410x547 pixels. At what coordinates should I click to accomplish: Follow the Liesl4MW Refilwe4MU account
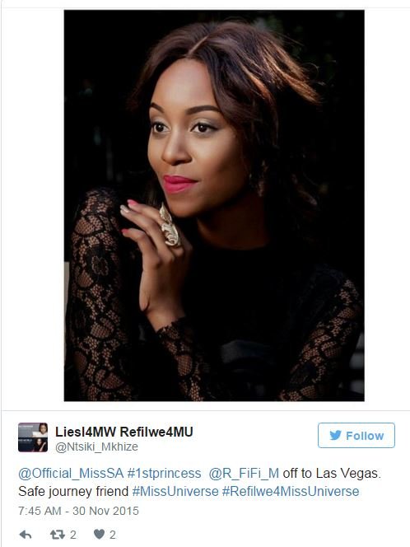(356, 435)
